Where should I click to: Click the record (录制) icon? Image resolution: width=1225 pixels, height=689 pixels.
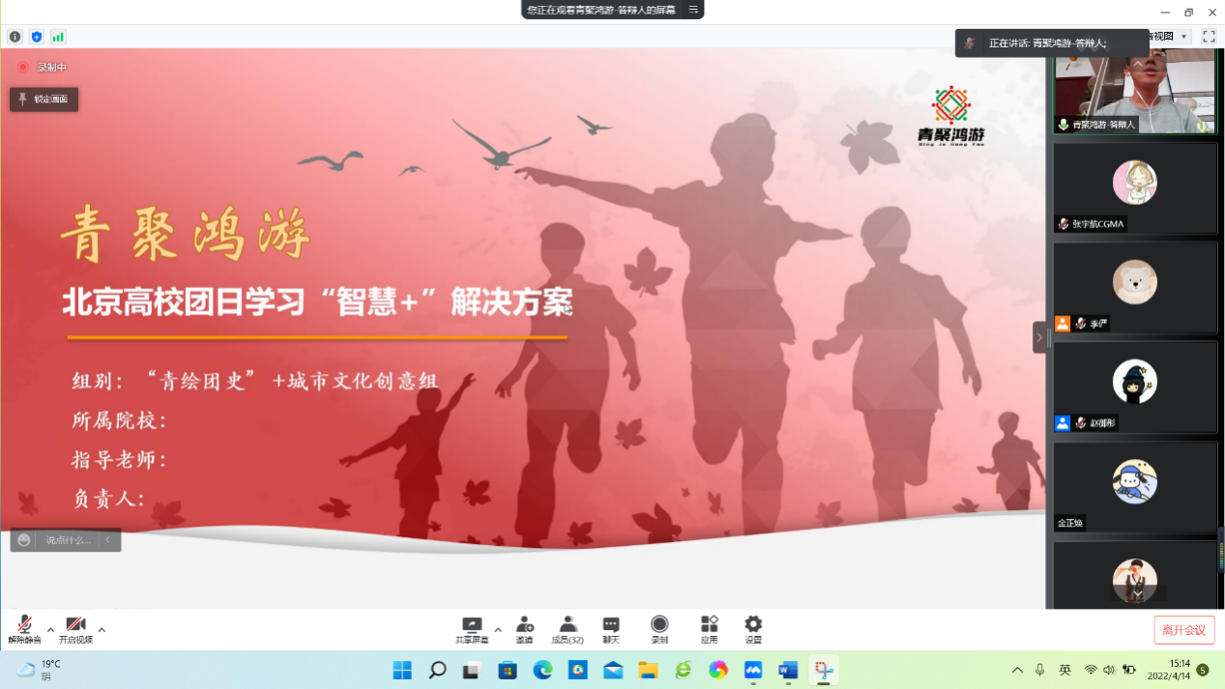pyautogui.click(x=659, y=629)
